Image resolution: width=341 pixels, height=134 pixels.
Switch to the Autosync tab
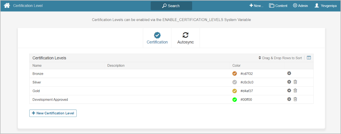point(185,38)
